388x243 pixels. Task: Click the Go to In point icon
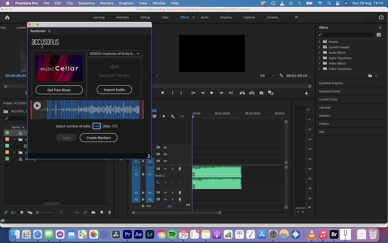tap(193, 93)
